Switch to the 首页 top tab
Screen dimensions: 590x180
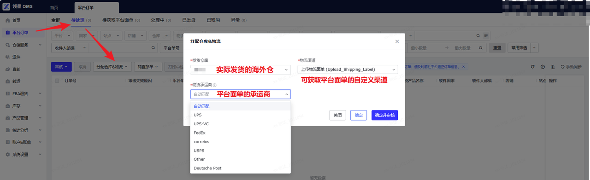(54, 8)
